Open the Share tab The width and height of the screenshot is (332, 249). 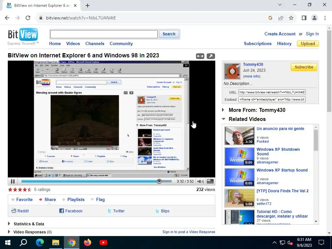[50, 200]
